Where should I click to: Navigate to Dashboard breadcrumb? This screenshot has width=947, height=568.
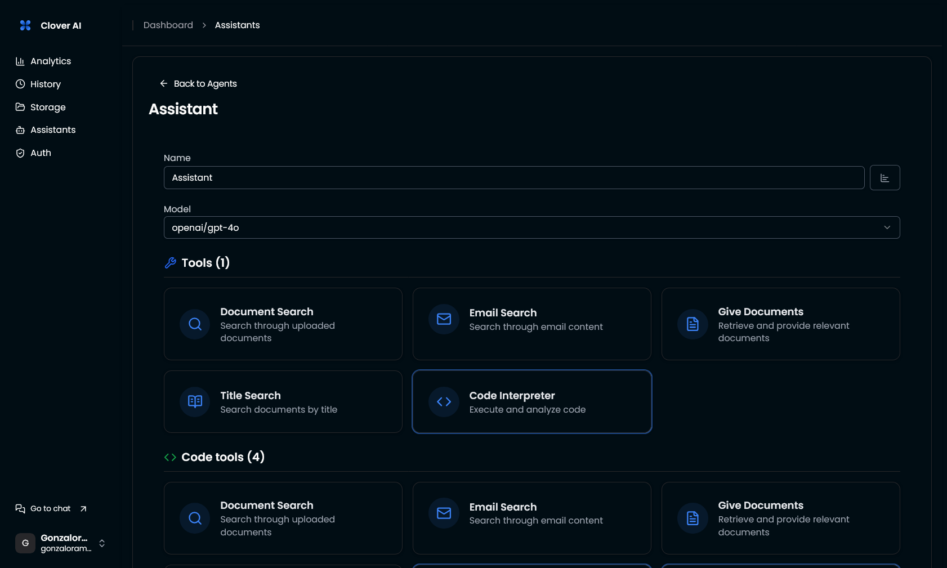tap(168, 25)
